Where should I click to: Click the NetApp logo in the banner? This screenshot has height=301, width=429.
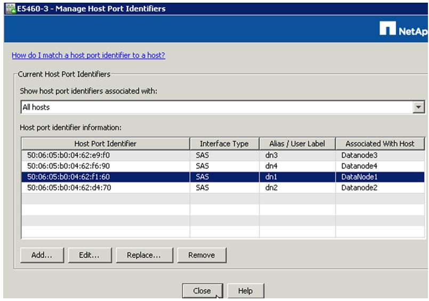[x=403, y=29]
